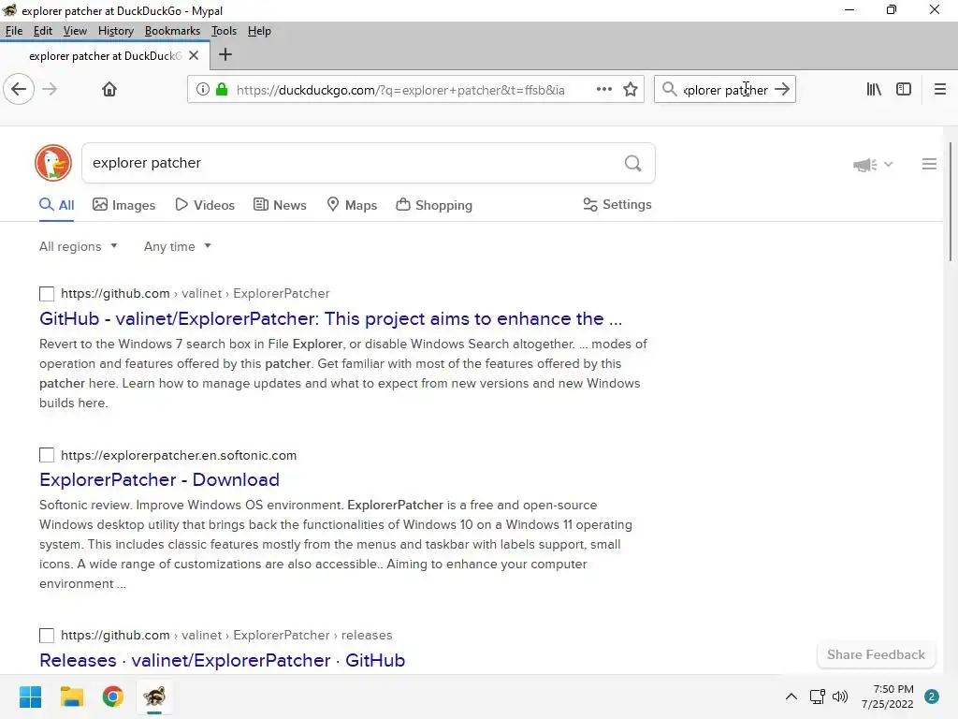Open the Help menu

click(259, 31)
